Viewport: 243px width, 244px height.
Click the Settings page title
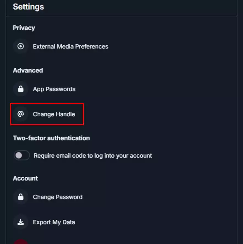click(28, 7)
